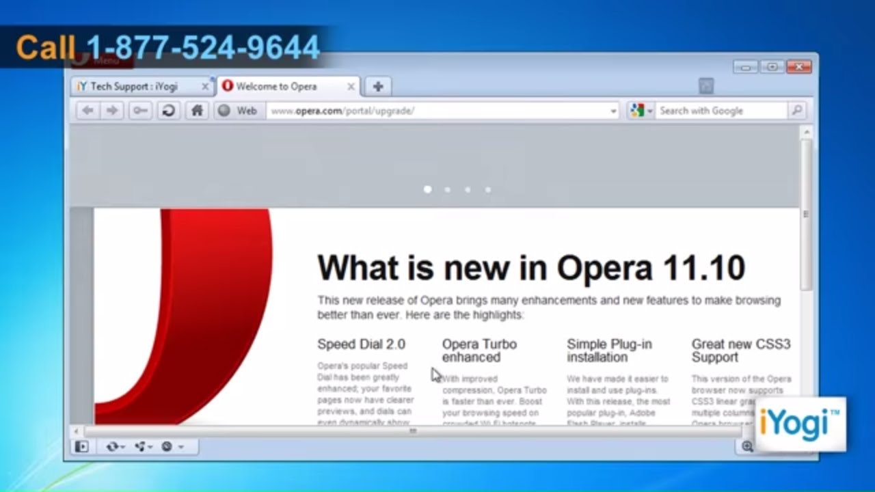Image resolution: width=875 pixels, height=492 pixels.
Task: Click the vertical scrollbar up arrow
Action: pyautogui.click(x=806, y=132)
